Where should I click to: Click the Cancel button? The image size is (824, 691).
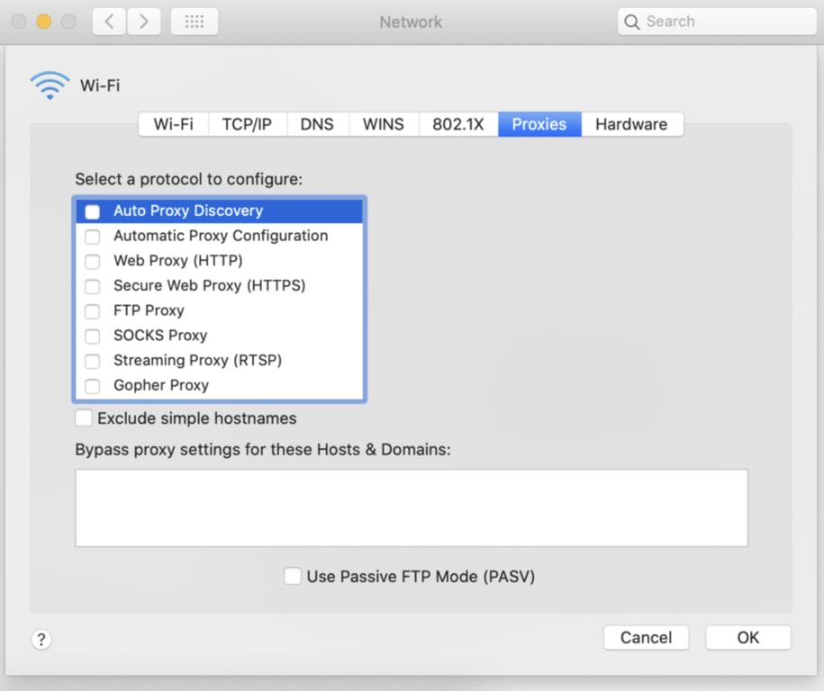click(646, 637)
